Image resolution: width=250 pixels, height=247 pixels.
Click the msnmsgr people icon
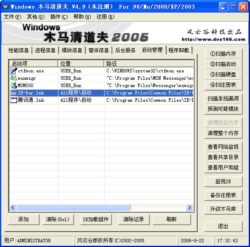click(x=14, y=78)
